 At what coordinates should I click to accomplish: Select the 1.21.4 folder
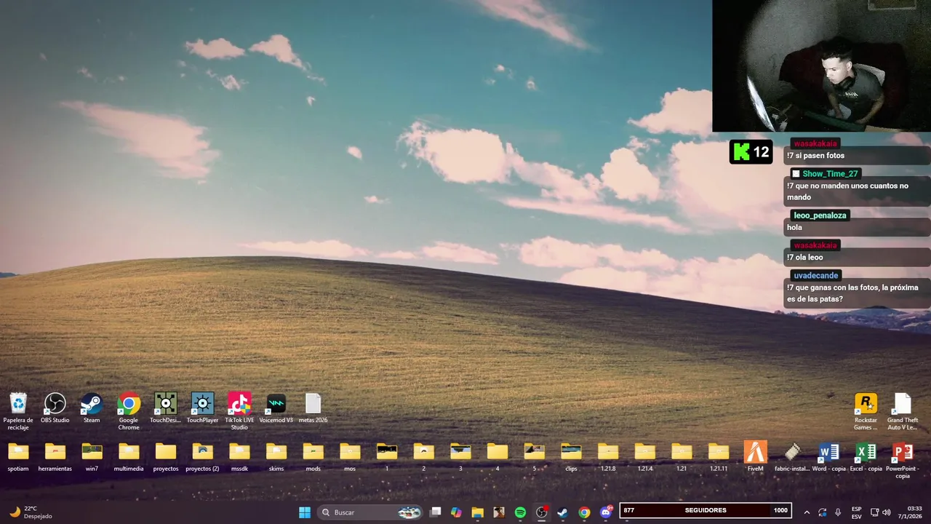(x=644, y=456)
